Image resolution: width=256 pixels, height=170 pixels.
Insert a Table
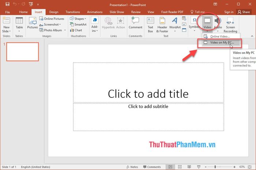(x=19, y=24)
